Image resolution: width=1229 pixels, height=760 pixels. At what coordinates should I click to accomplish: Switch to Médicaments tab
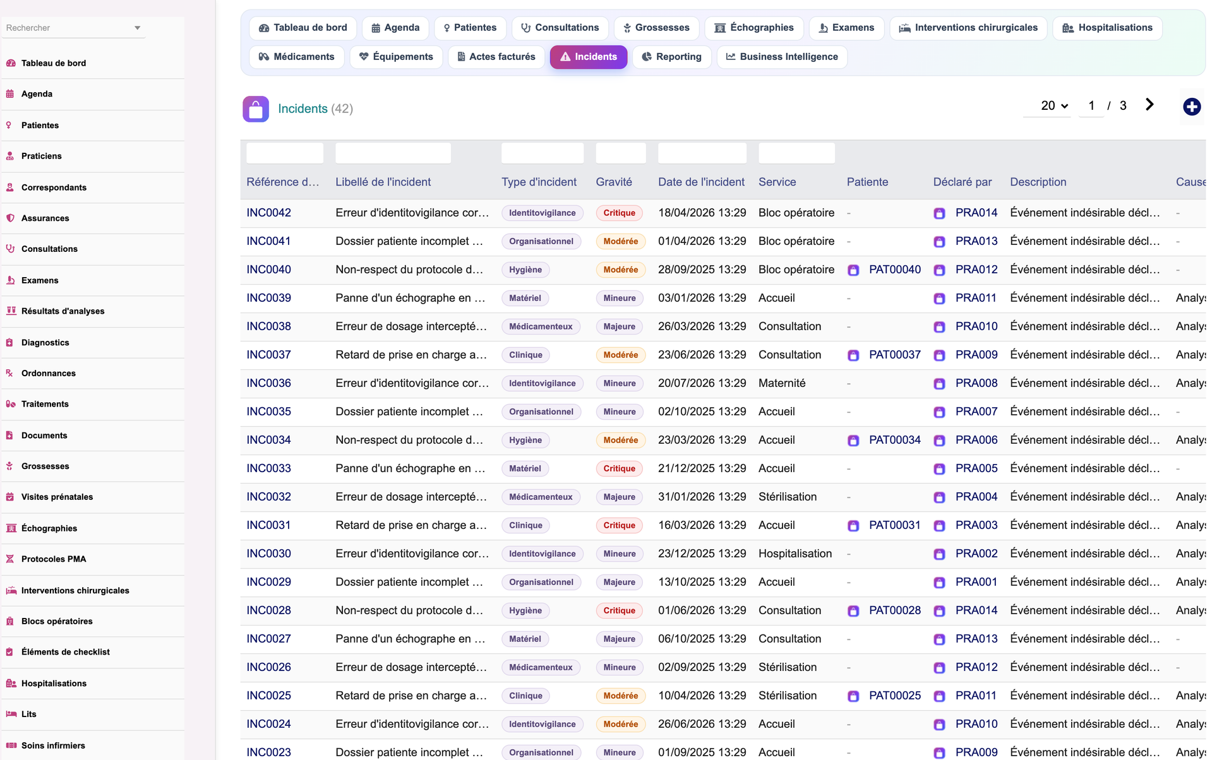297,57
